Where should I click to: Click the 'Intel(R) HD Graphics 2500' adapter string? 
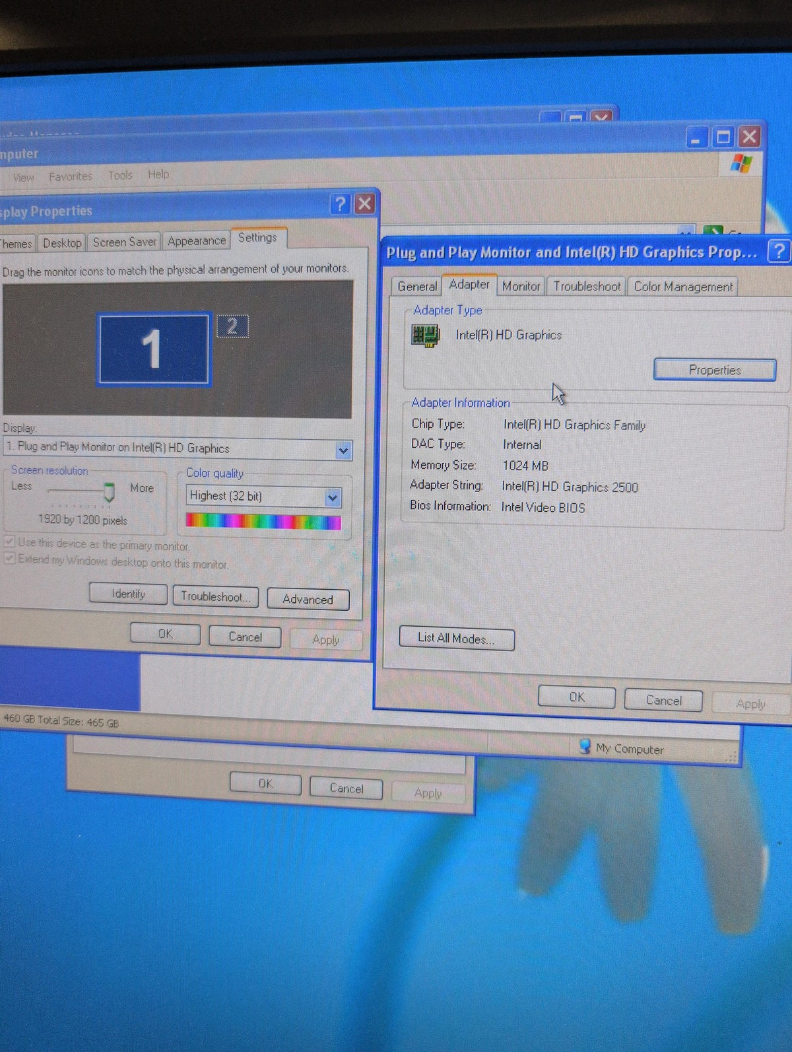(570, 487)
